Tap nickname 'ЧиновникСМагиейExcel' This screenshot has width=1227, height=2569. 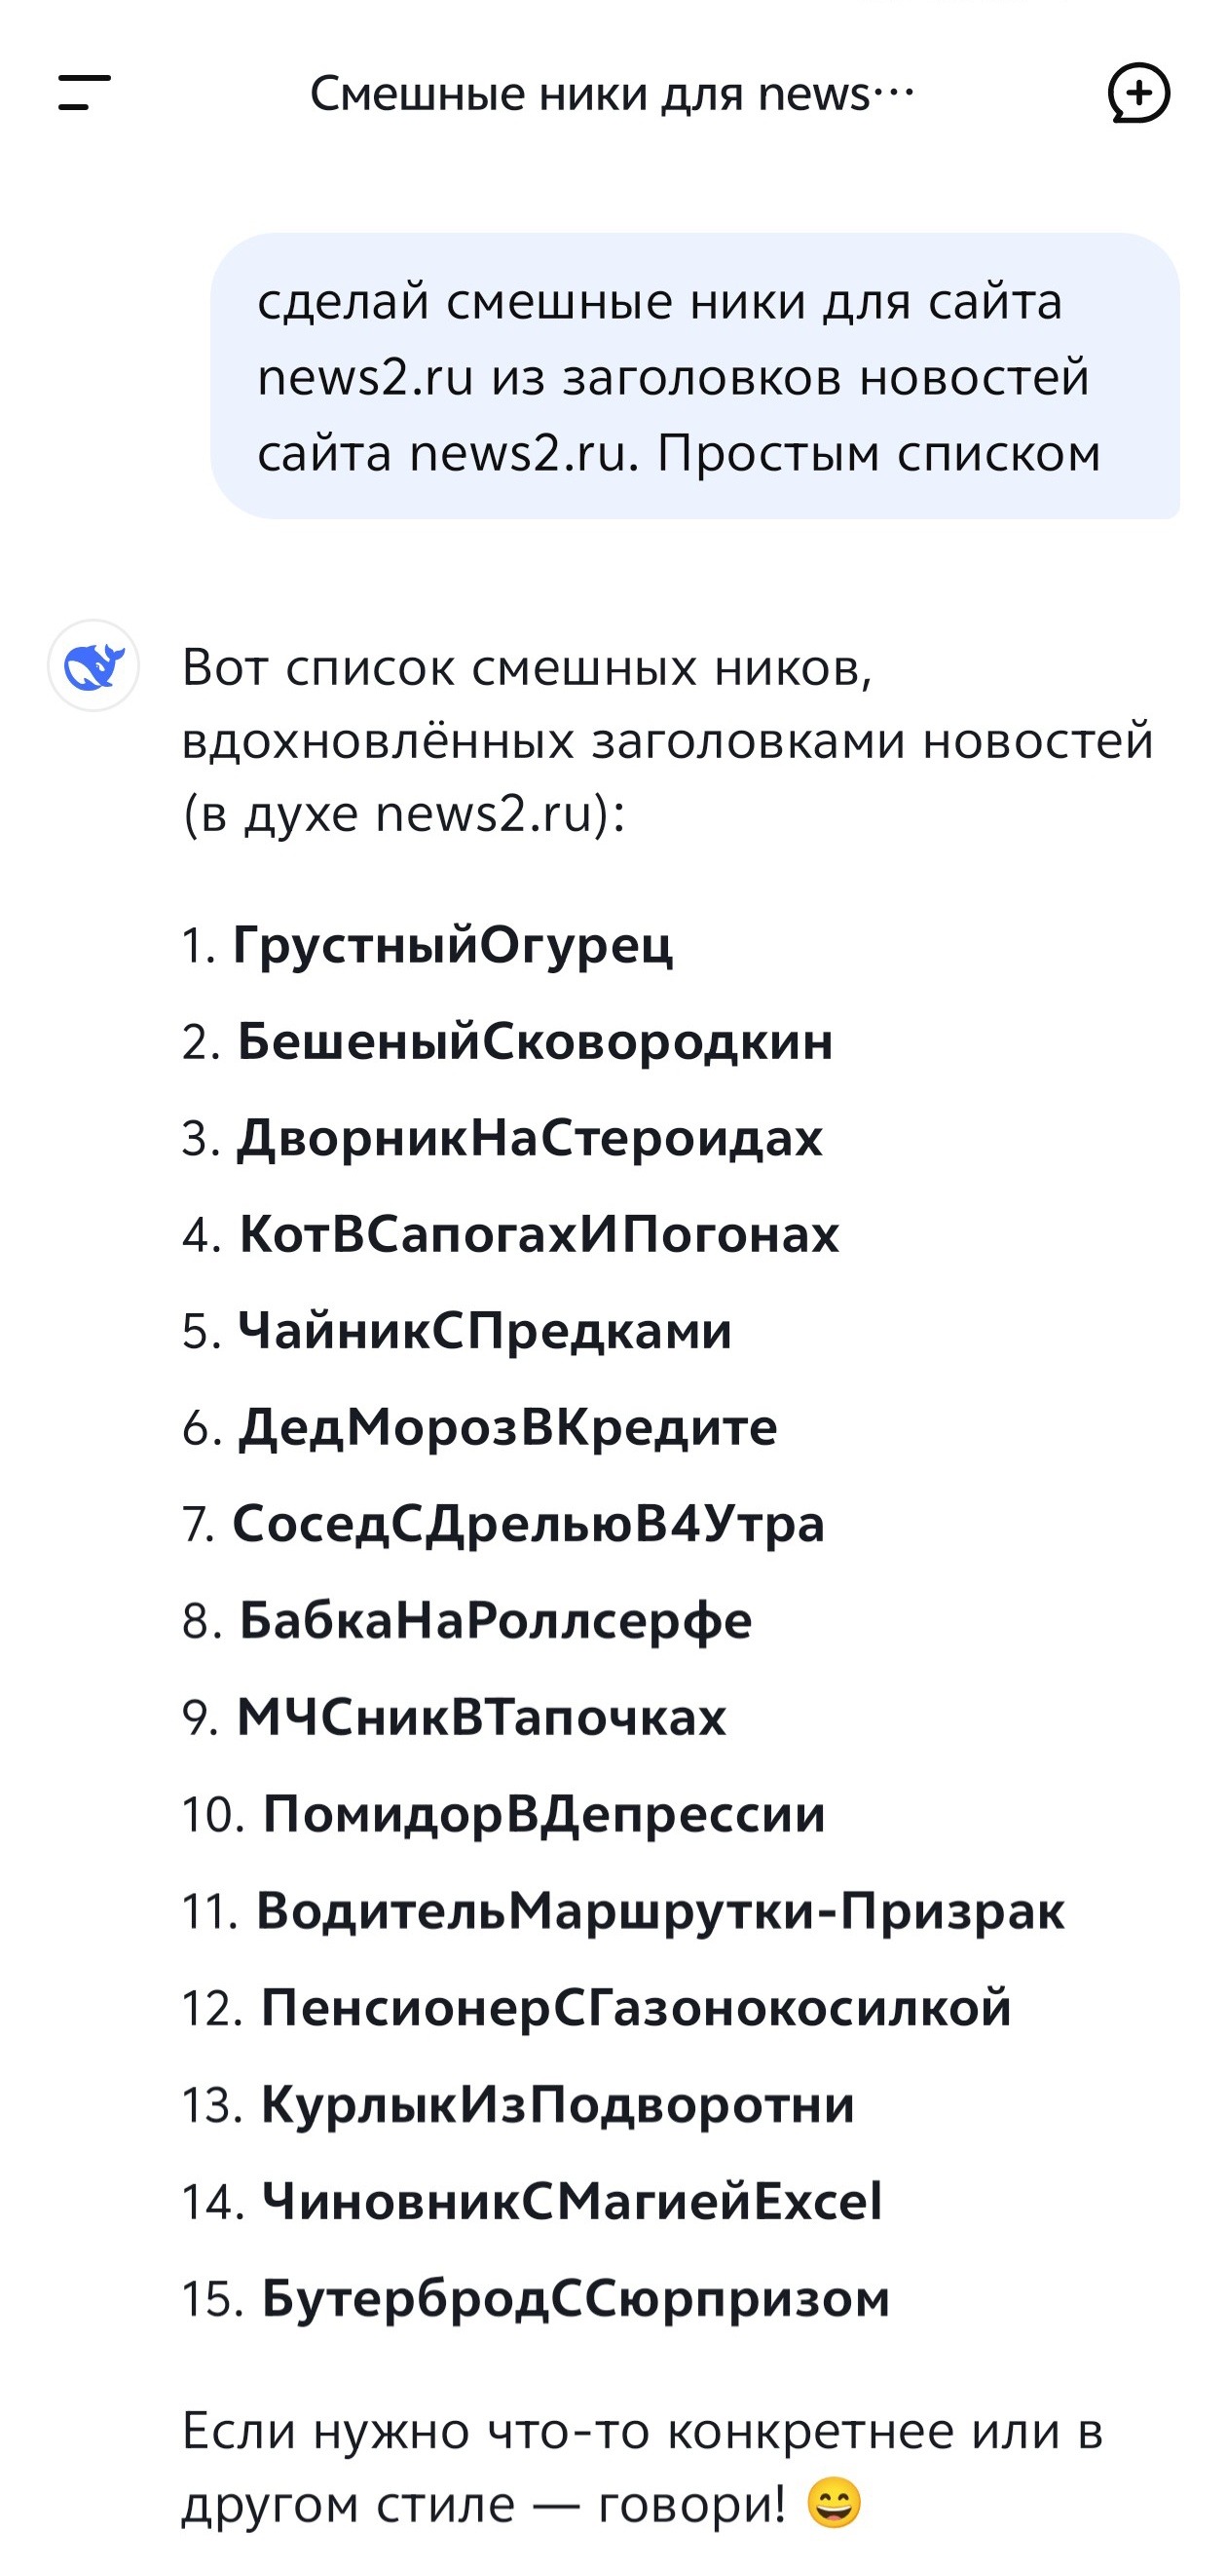coord(573,2201)
